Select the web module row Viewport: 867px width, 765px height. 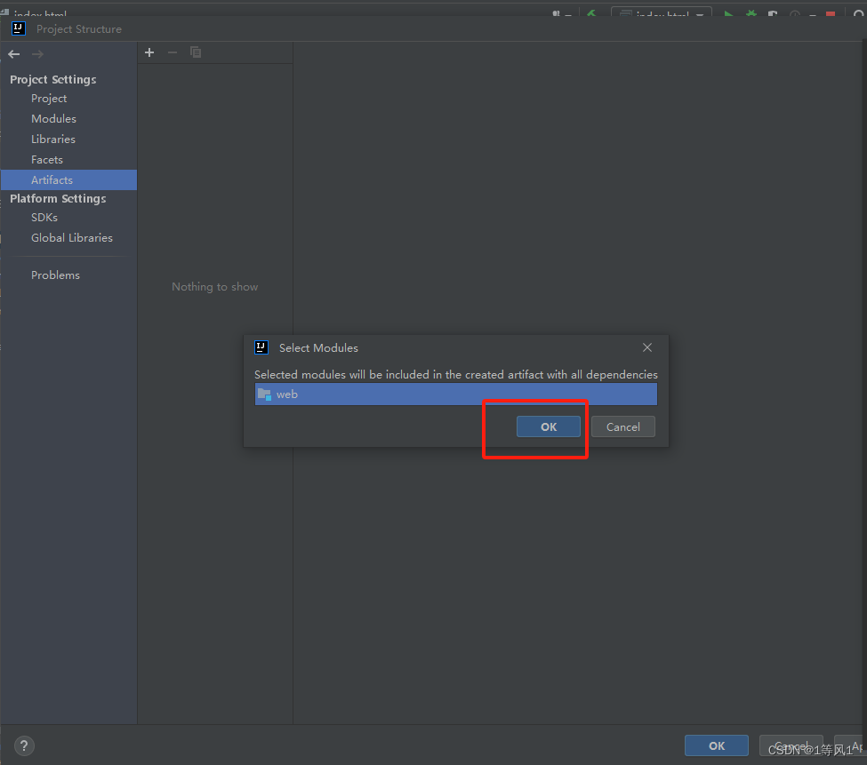pyautogui.click(x=455, y=394)
